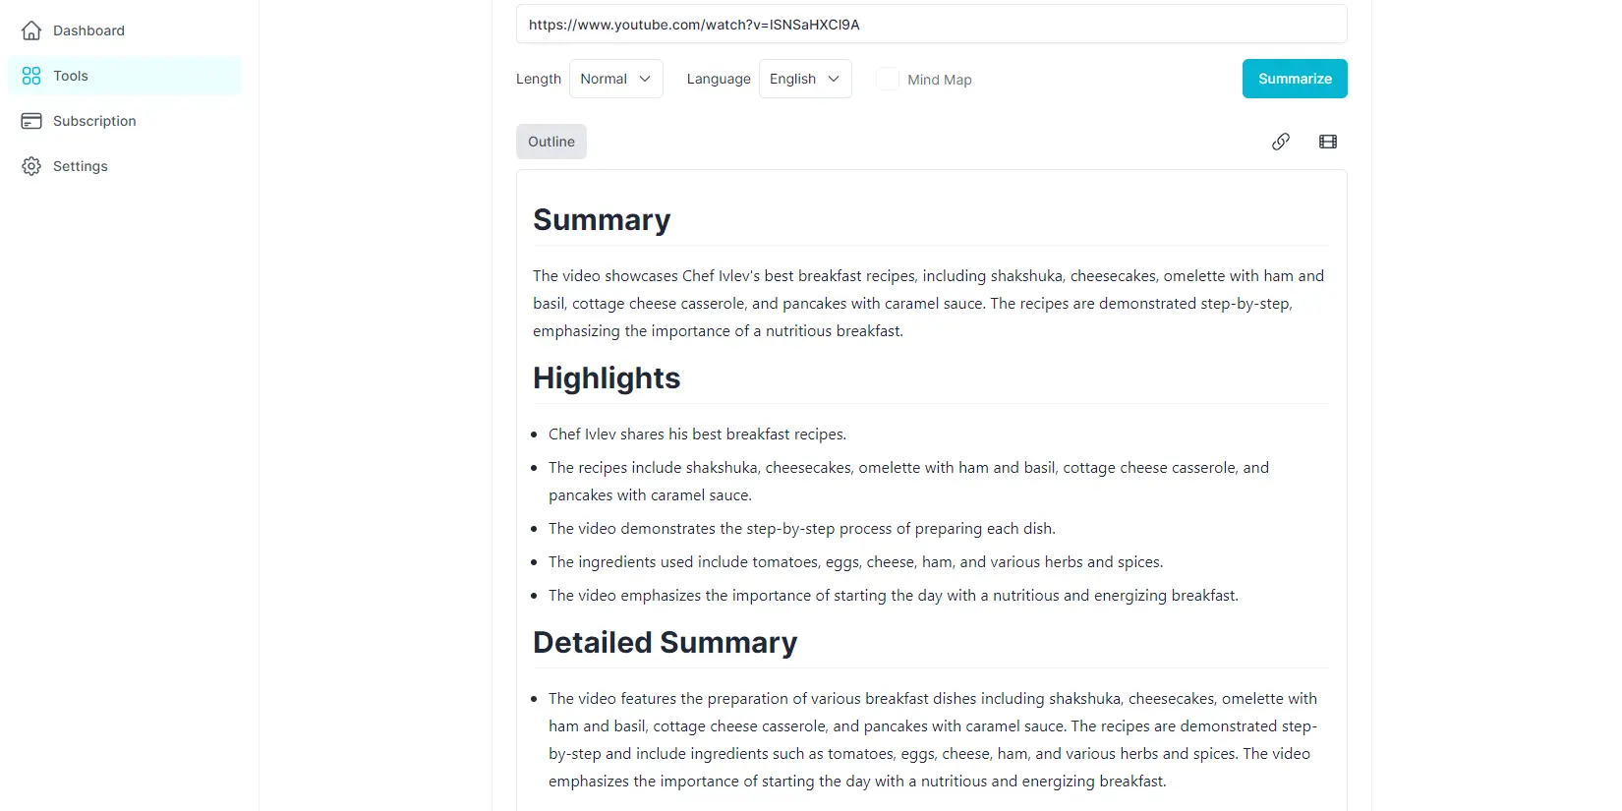Click the Subscription credit card icon
Screen dimensions: 1622x811
pos(30,121)
